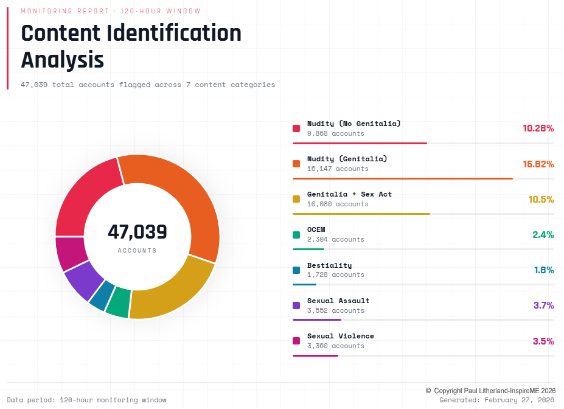Click the Genitalia + Sex Act progress bar

click(x=361, y=214)
